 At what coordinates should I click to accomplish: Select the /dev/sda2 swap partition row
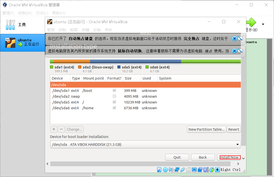tap(145, 96)
